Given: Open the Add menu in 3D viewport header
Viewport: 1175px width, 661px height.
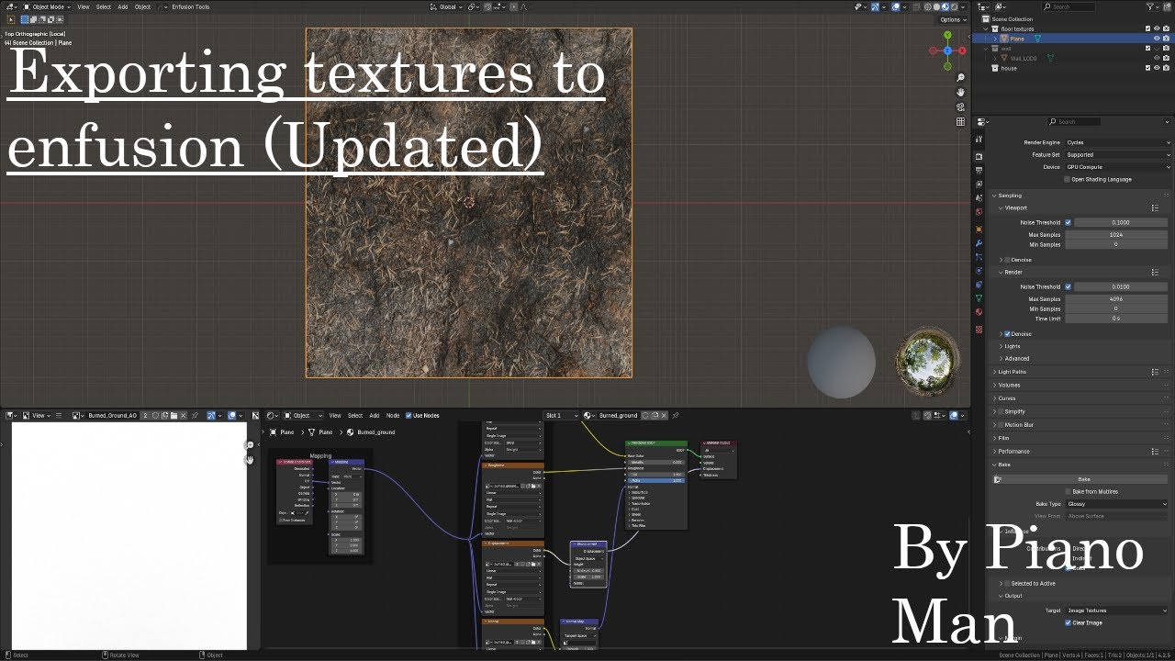Looking at the screenshot, I should [122, 6].
